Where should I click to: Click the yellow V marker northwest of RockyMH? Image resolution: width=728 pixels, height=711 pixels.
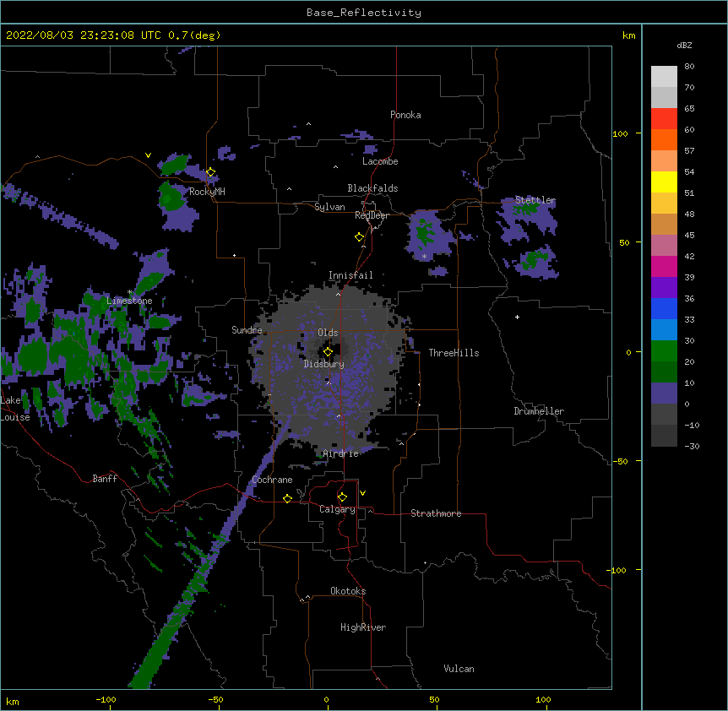pos(148,155)
